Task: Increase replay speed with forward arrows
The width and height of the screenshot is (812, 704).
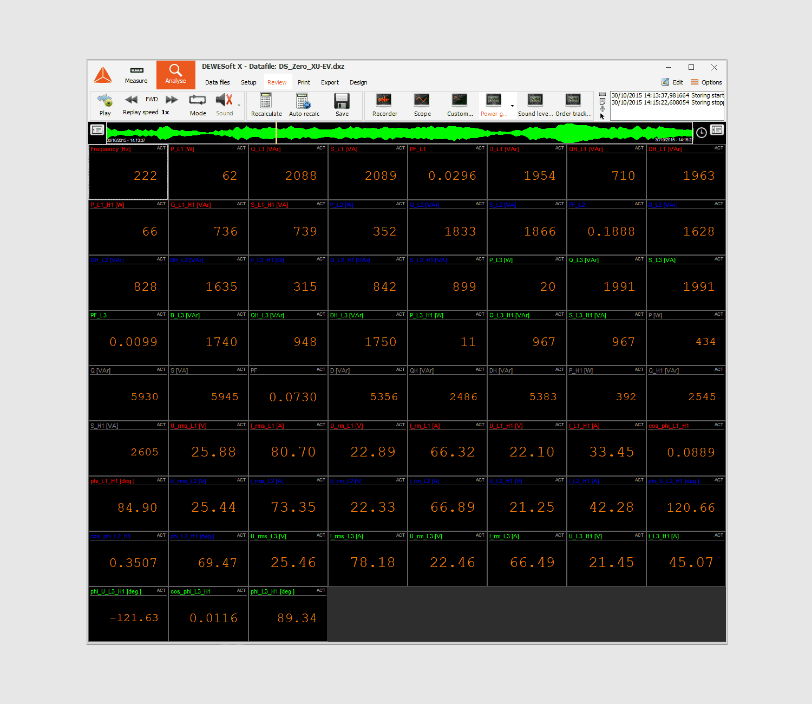Action: [x=172, y=99]
